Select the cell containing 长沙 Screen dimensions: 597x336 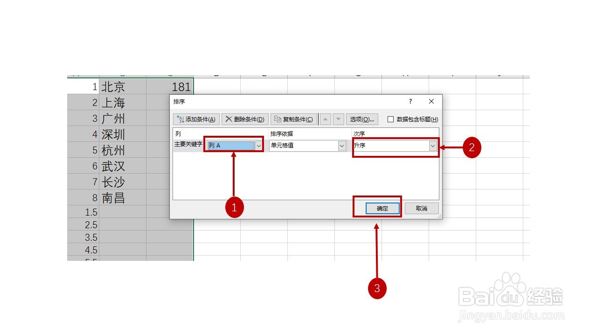(x=123, y=182)
